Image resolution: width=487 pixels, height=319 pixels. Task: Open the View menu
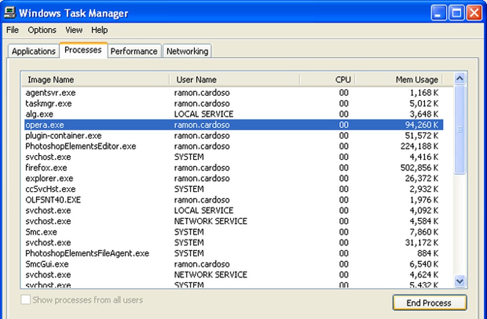pos(74,30)
